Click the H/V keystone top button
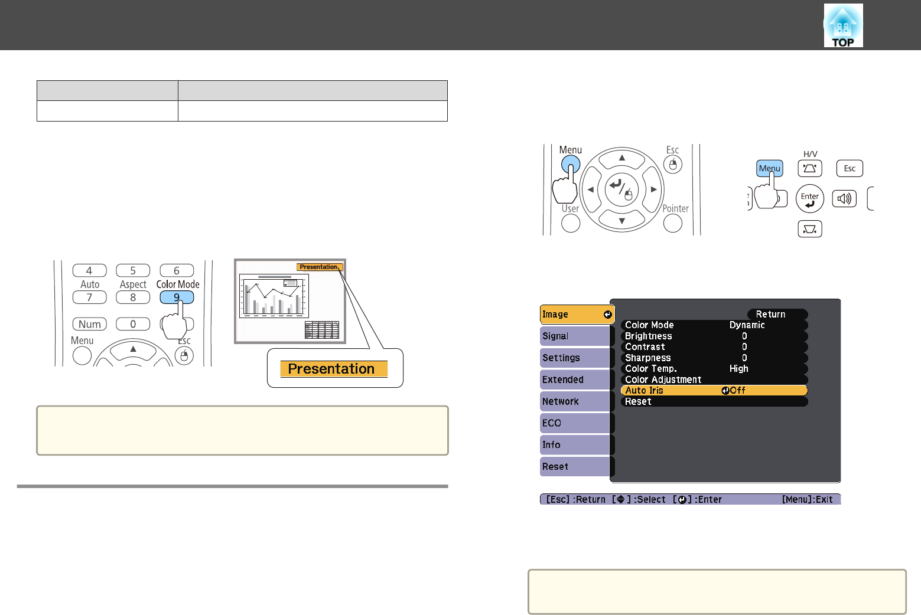The height and width of the screenshot is (615, 921). click(x=810, y=168)
